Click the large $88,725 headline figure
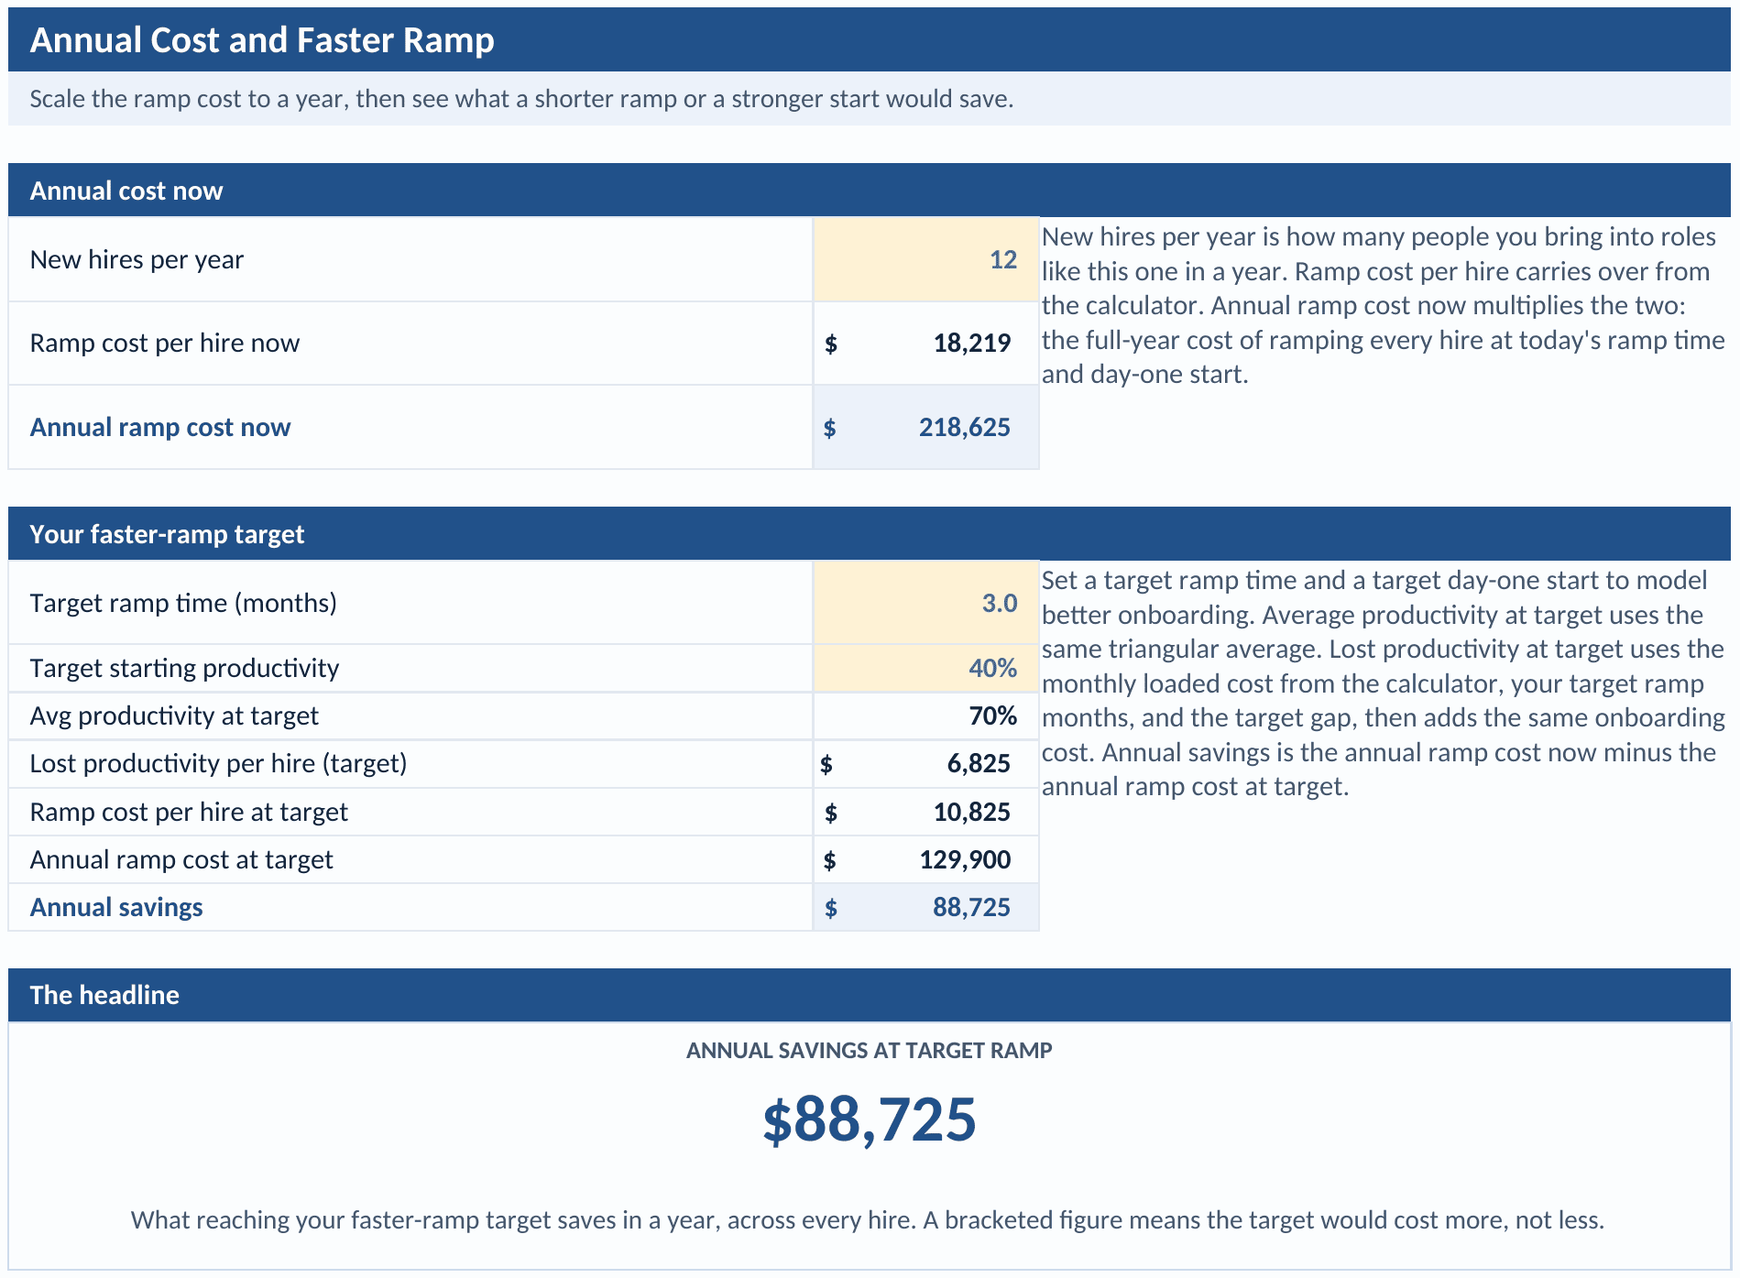 870,1120
